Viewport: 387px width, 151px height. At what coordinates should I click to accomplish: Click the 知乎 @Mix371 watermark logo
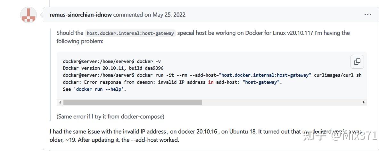(340, 135)
